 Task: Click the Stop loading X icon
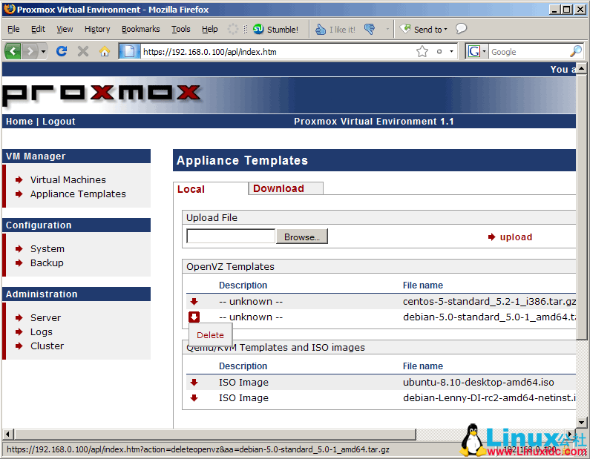click(x=83, y=50)
